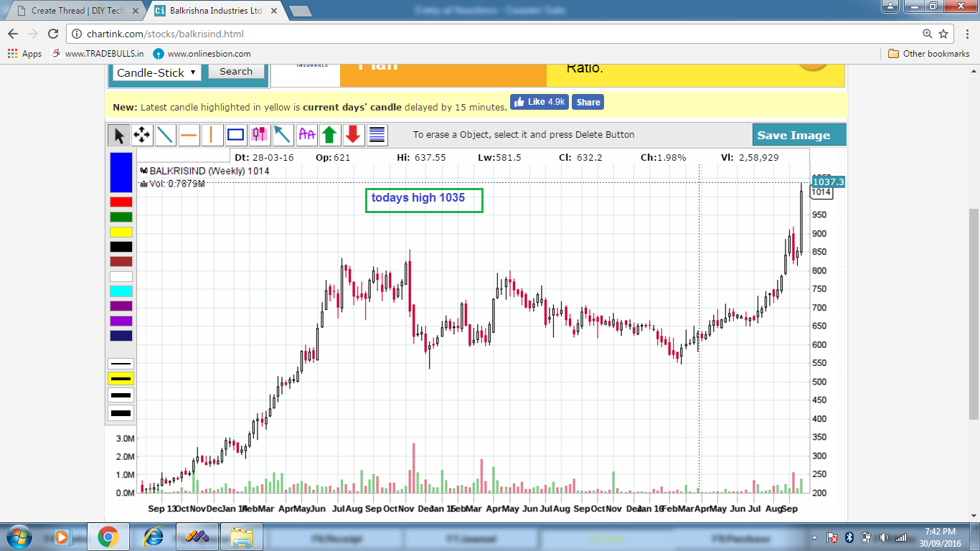980x551 pixels.
Task: Click the Search button
Action: click(236, 71)
